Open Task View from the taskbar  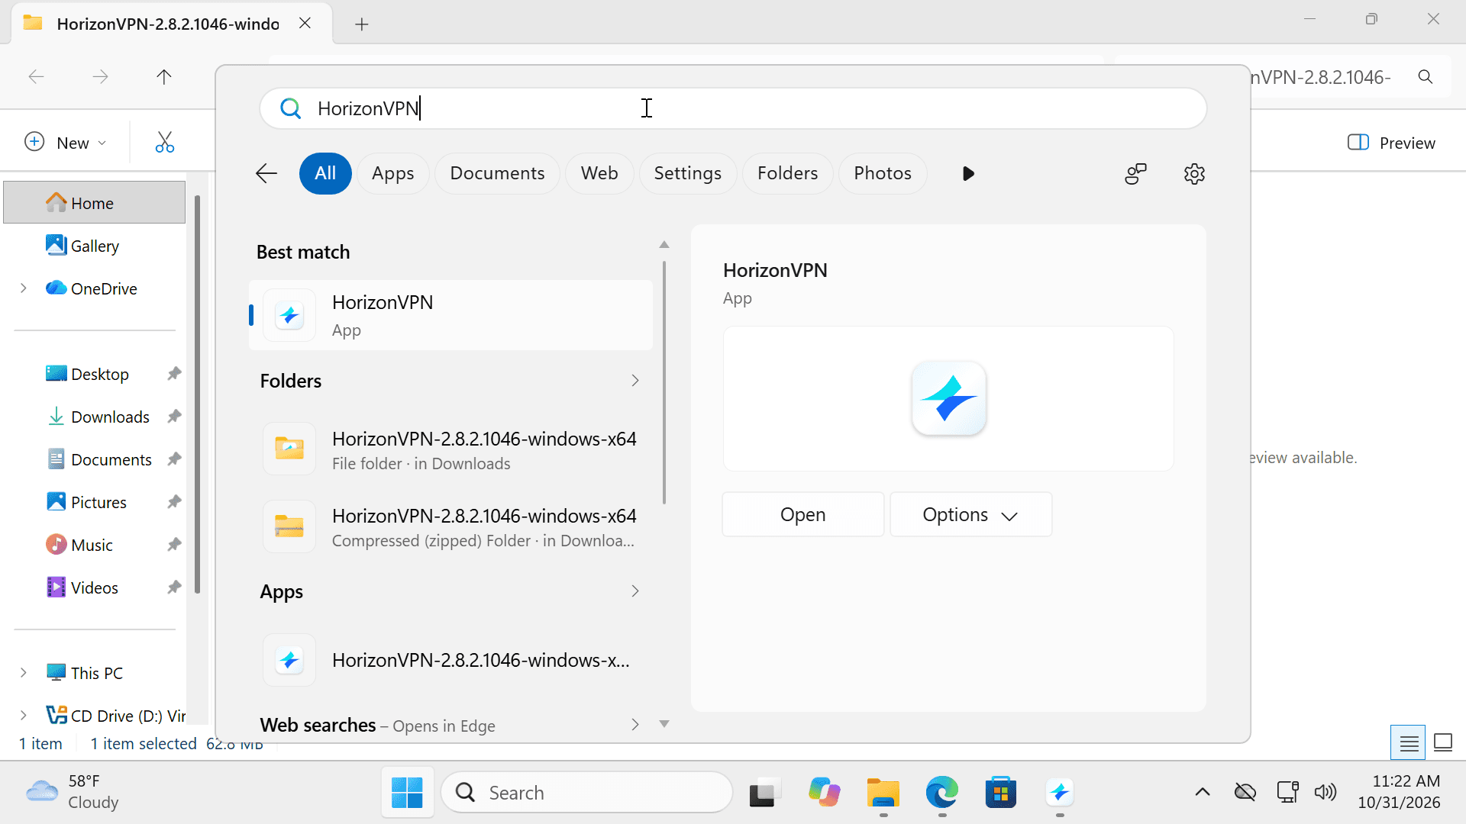[765, 793]
